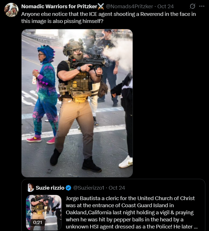209x231 pixels.
Task: Open the post's Oct 24 timestamp beside @Nomads4Pritzker
Action: 166,6
